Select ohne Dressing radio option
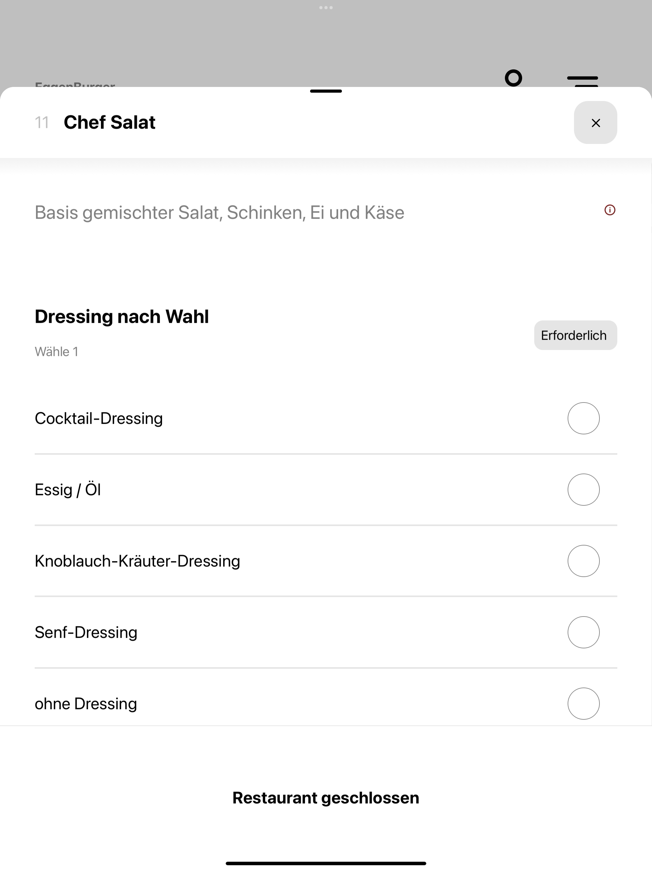This screenshot has height=870, width=652. coord(584,704)
